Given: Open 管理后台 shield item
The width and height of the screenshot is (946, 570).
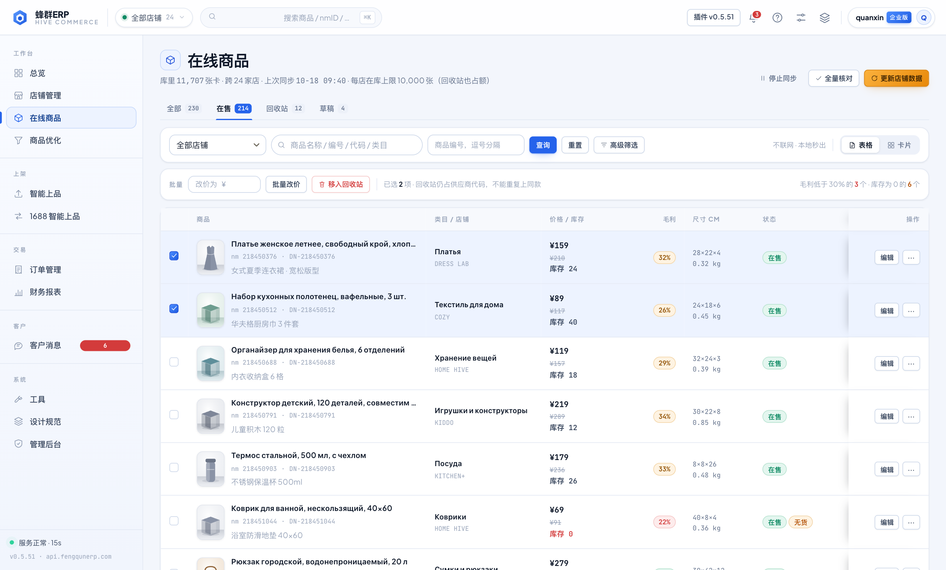Looking at the screenshot, I should [71, 444].
